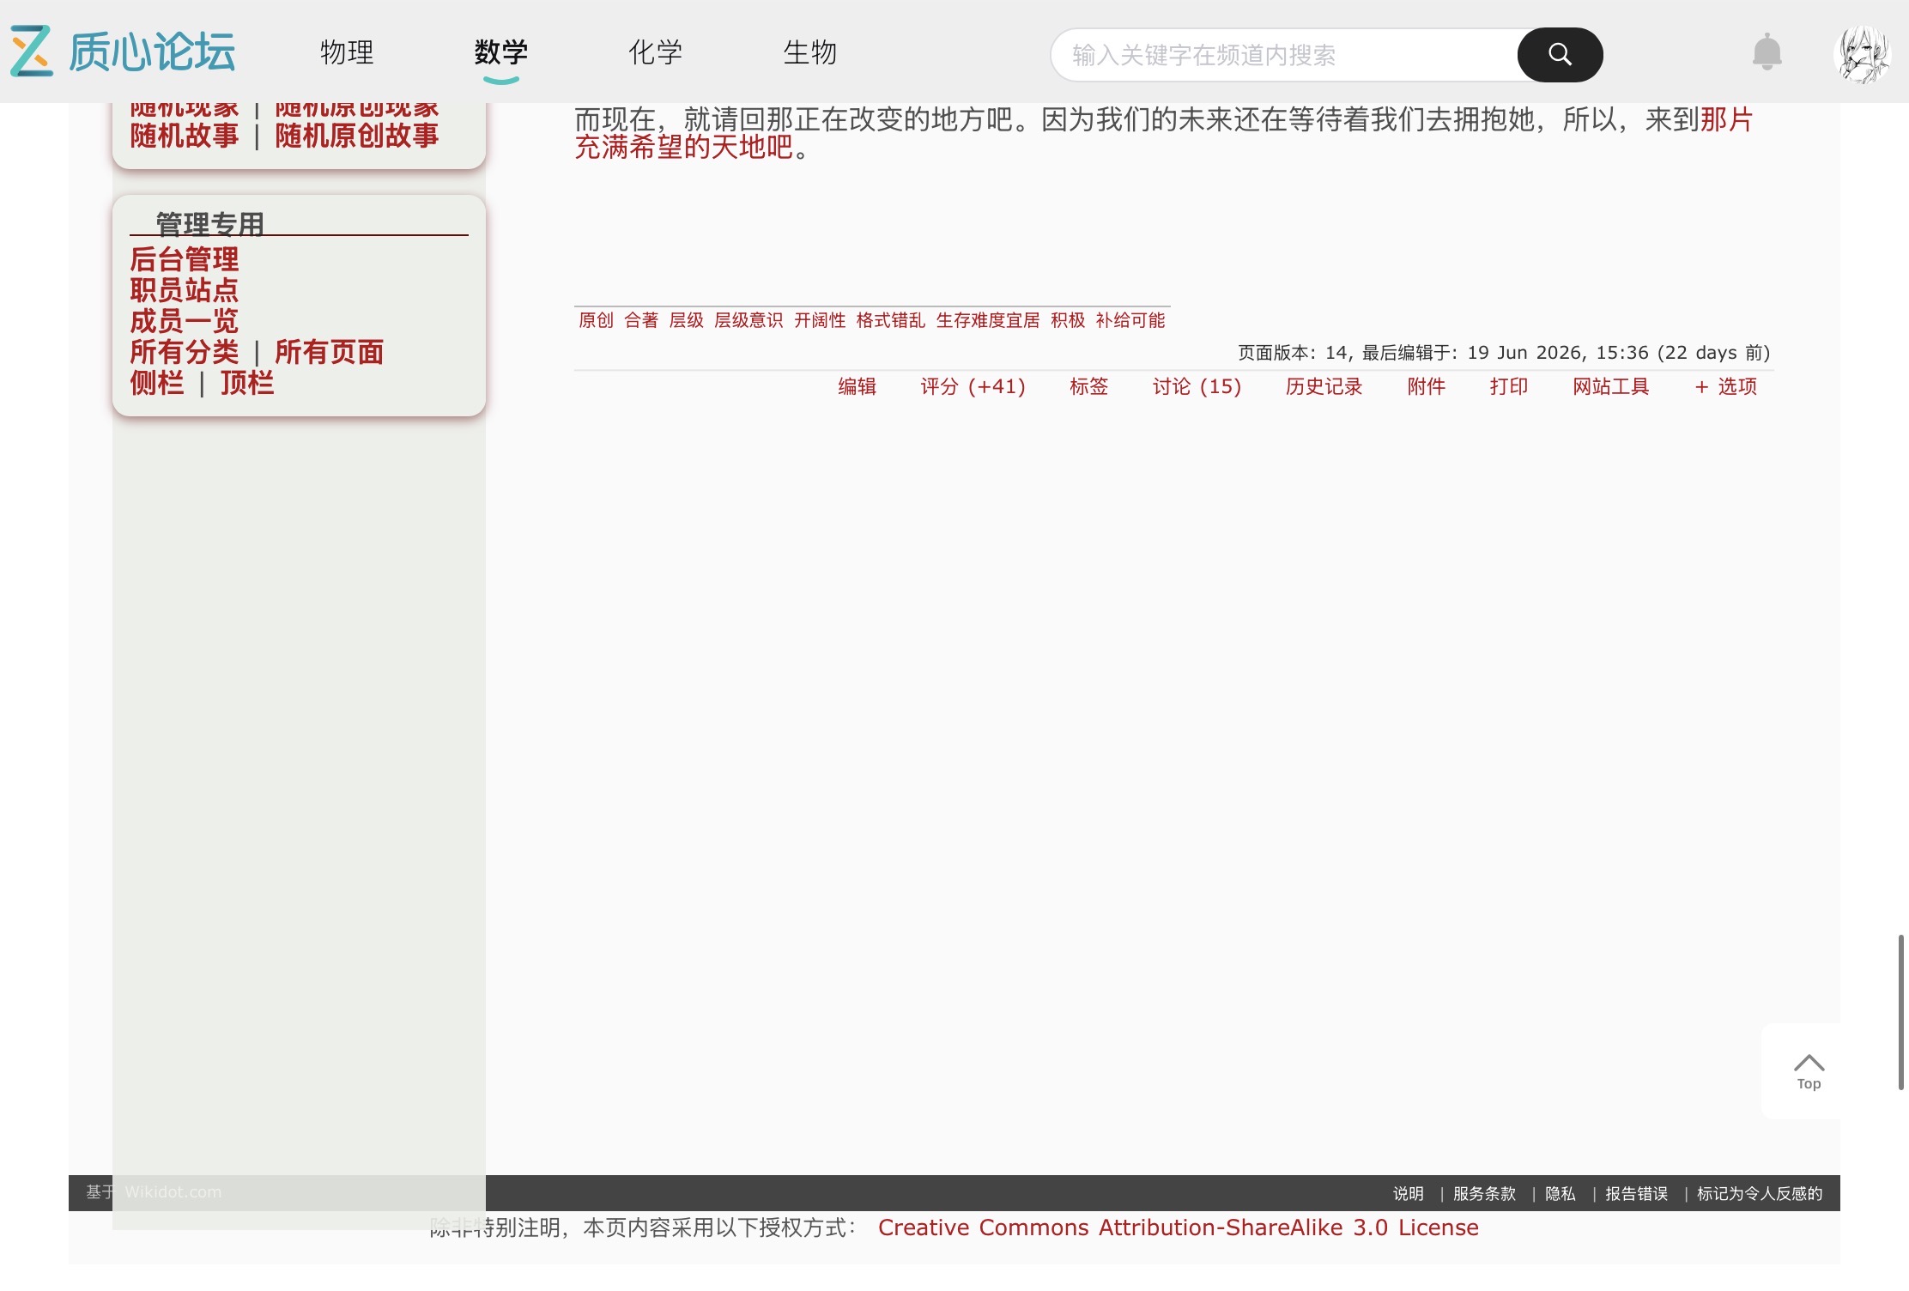Viewport: 1909px width, 1291px height.
Task: Open 讨论 (15) discussion link
Action: coord(1197,386)
